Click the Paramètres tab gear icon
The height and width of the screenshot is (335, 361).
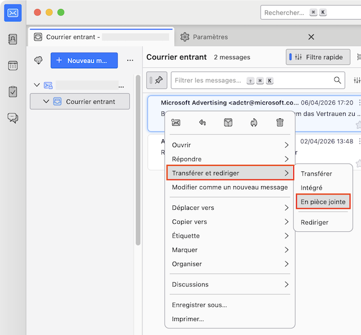point(184,37)
